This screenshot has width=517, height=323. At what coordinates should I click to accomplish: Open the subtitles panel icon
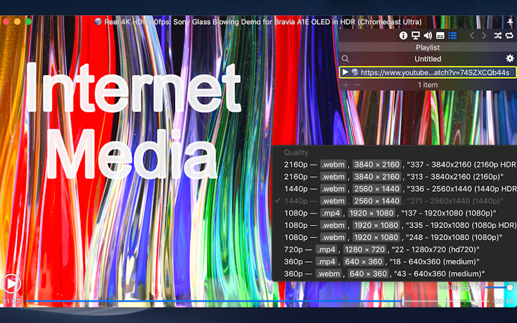tap(440, 36)
